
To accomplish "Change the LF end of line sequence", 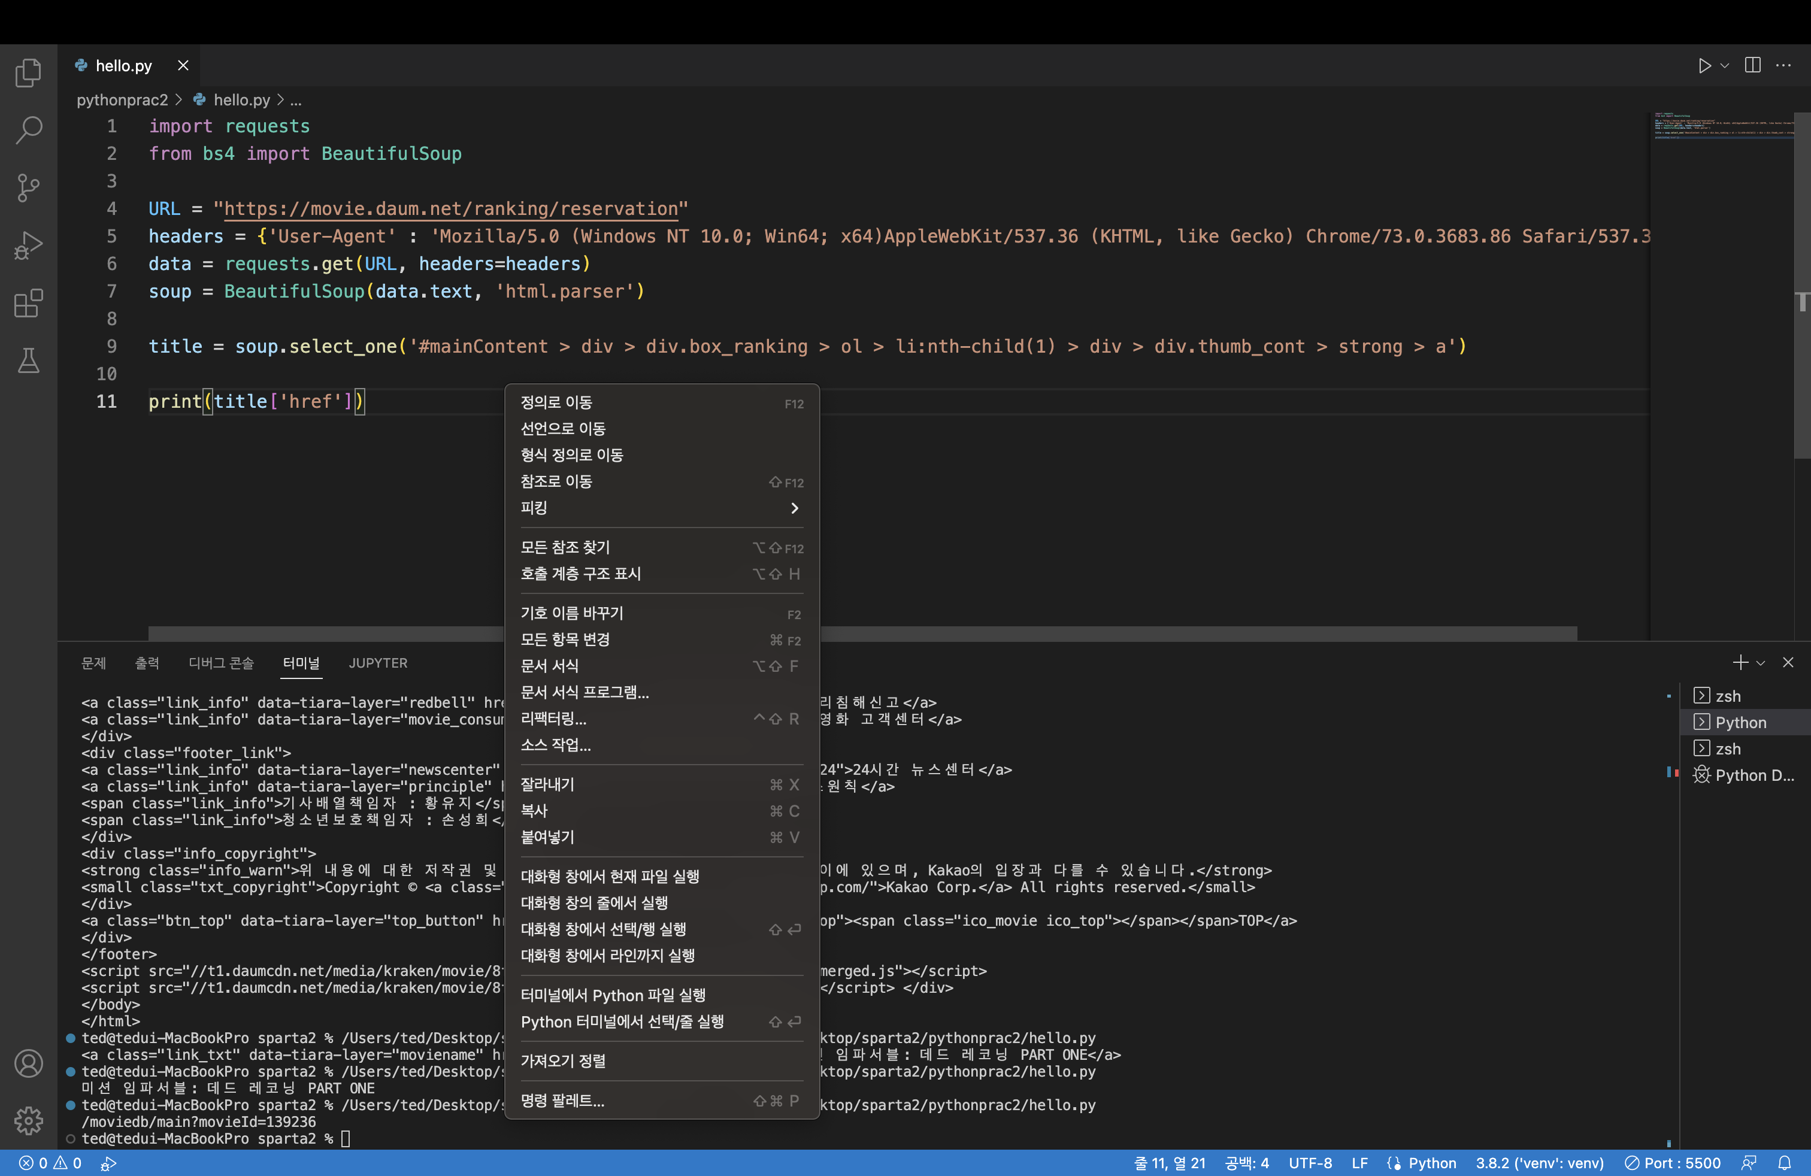I will click(x=1359, y=1163).
